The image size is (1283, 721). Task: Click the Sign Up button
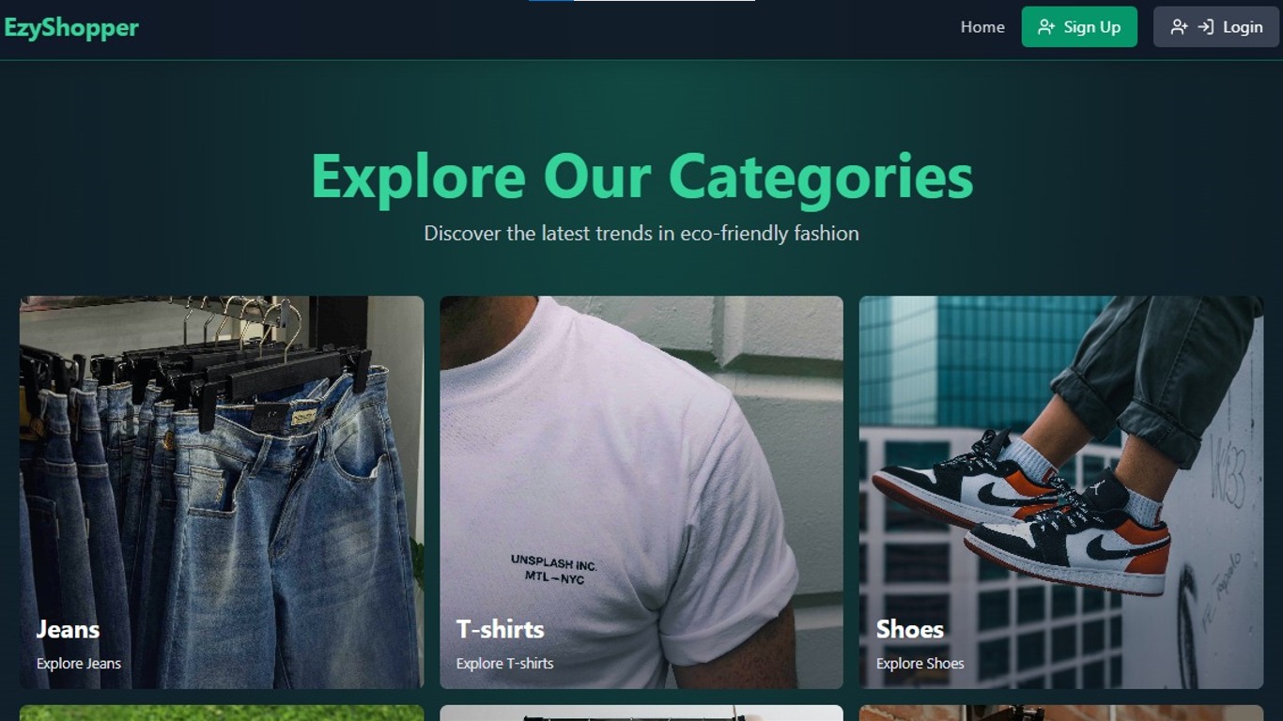coord(1079,27)
